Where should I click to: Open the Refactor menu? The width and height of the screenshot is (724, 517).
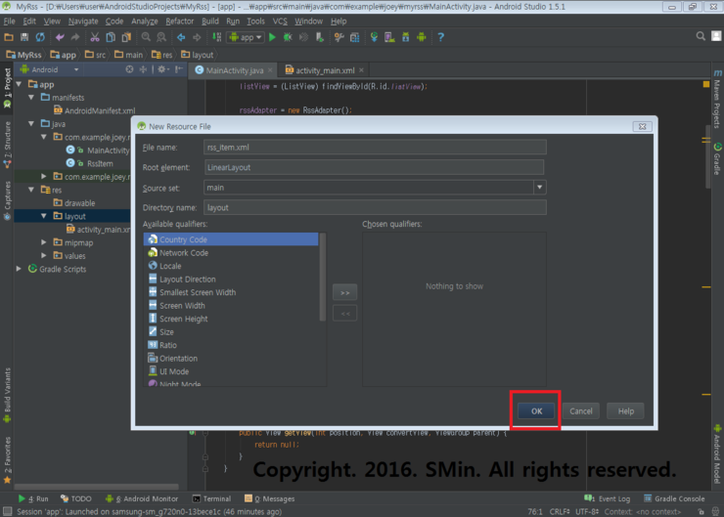pyautogui.click(x=180, y=22)
